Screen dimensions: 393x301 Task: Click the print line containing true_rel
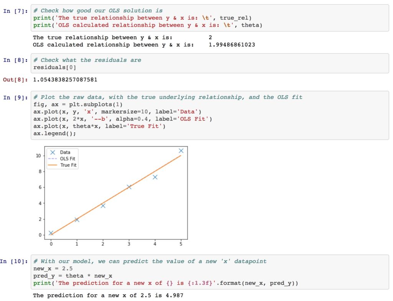(x=142, y=18)
